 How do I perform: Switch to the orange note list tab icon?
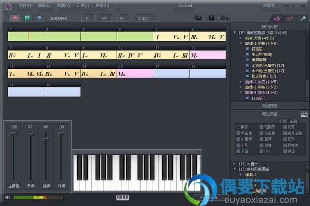290,19
